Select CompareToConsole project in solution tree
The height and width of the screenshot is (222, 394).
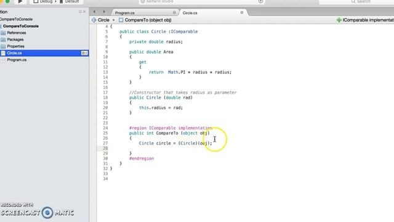[21, 26]
